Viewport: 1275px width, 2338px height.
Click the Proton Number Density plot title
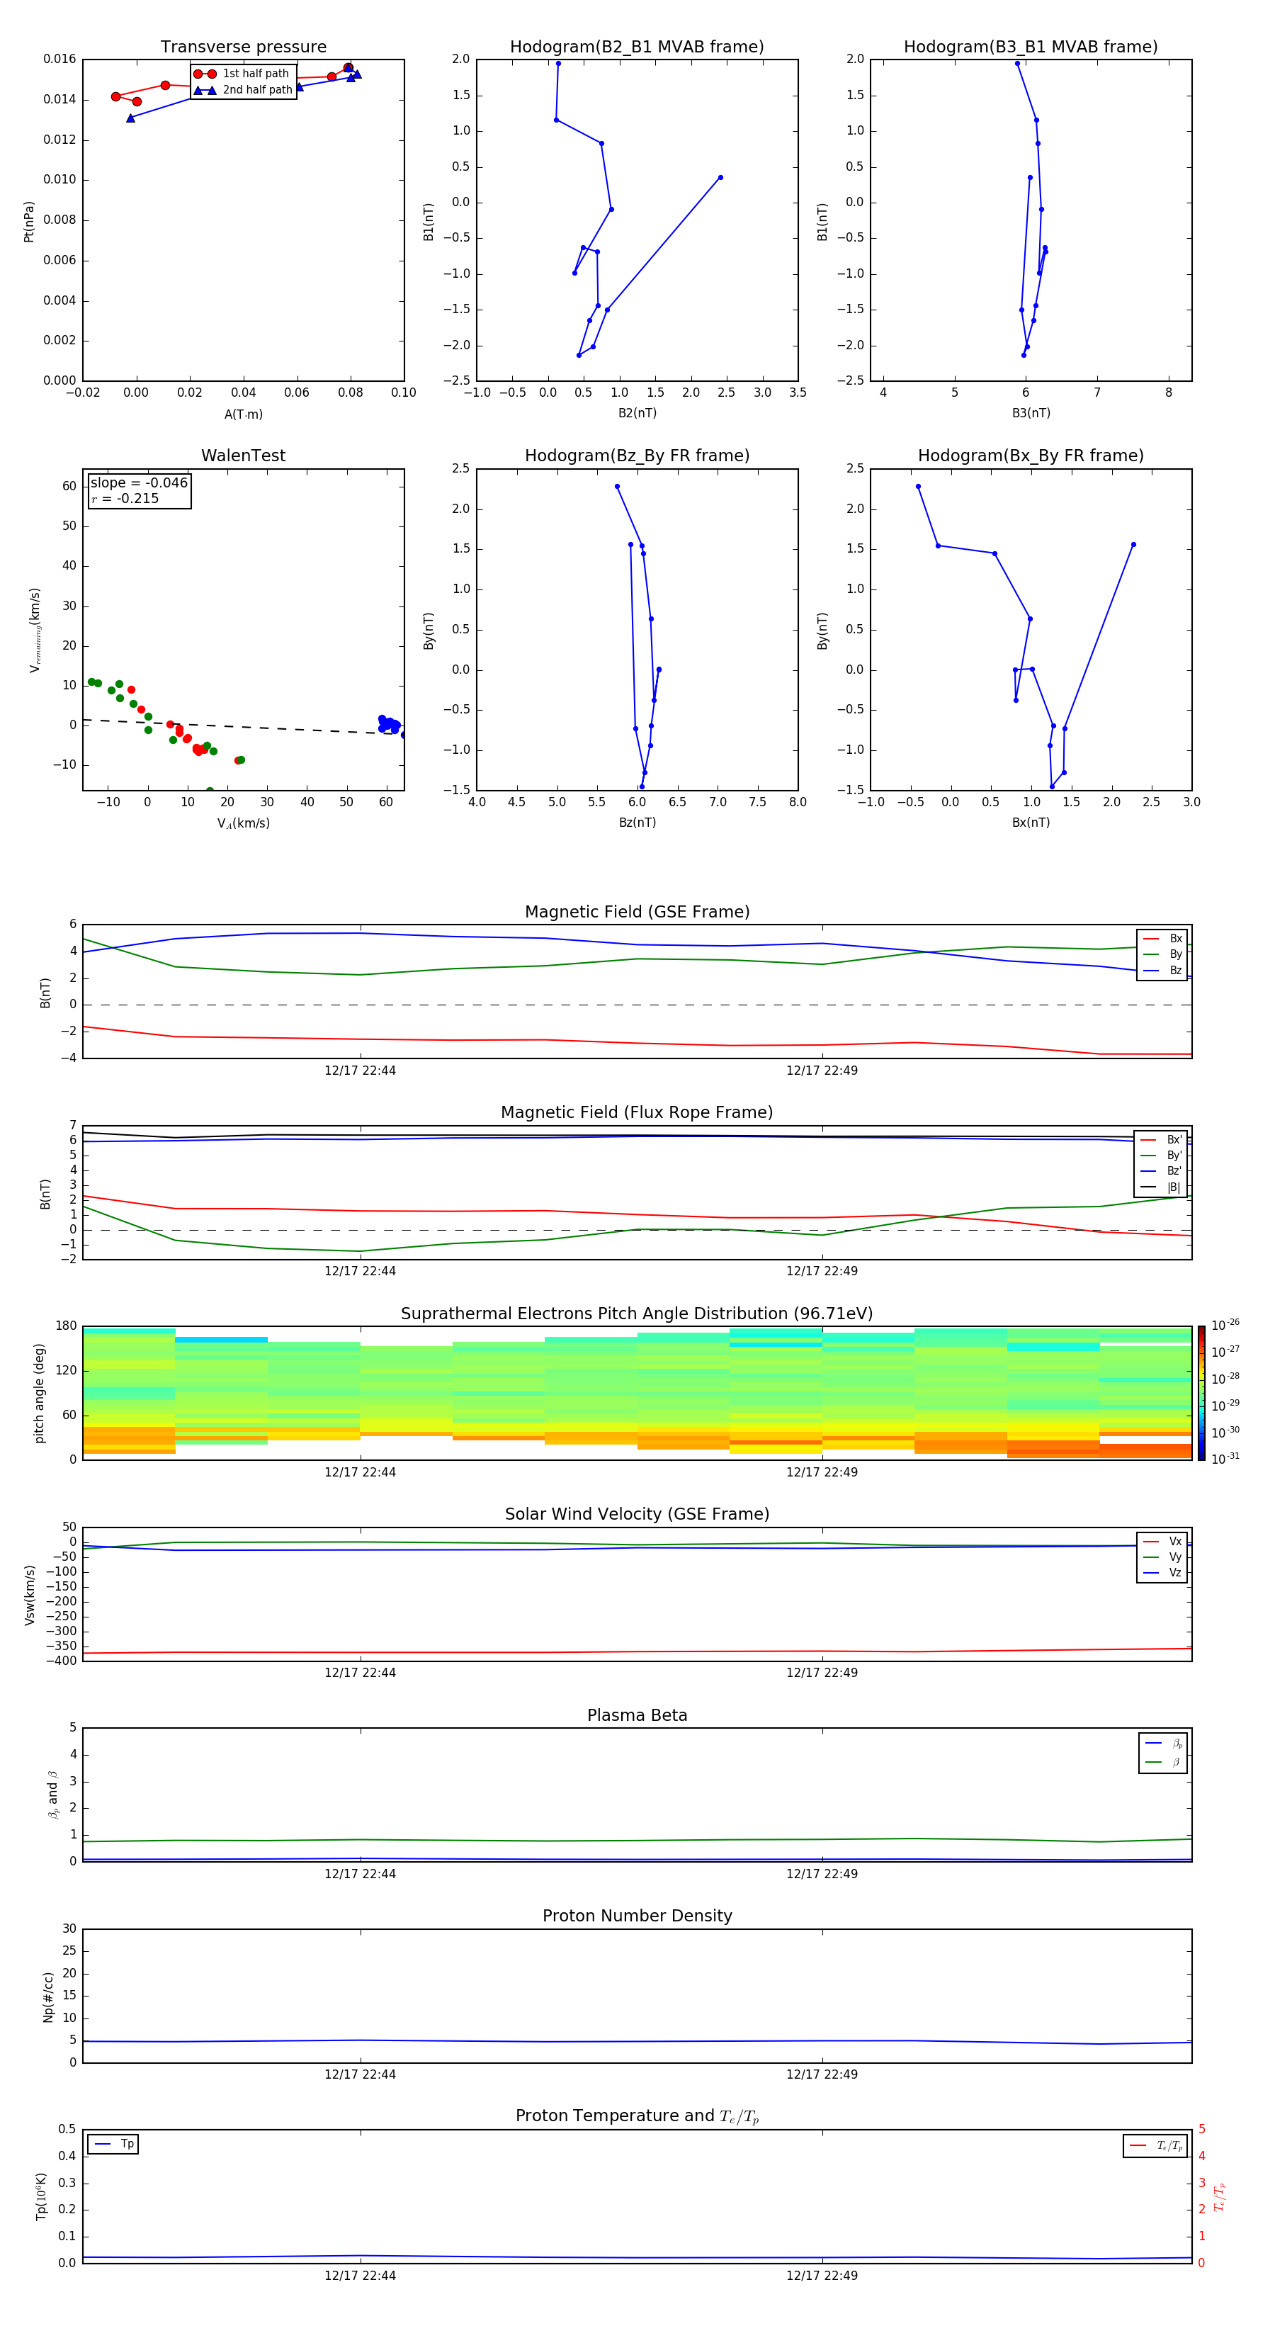coord(636,1916)
